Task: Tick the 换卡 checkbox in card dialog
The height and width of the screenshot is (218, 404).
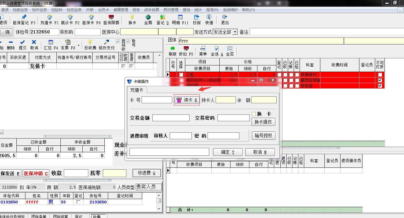Action: coord(254,114)
